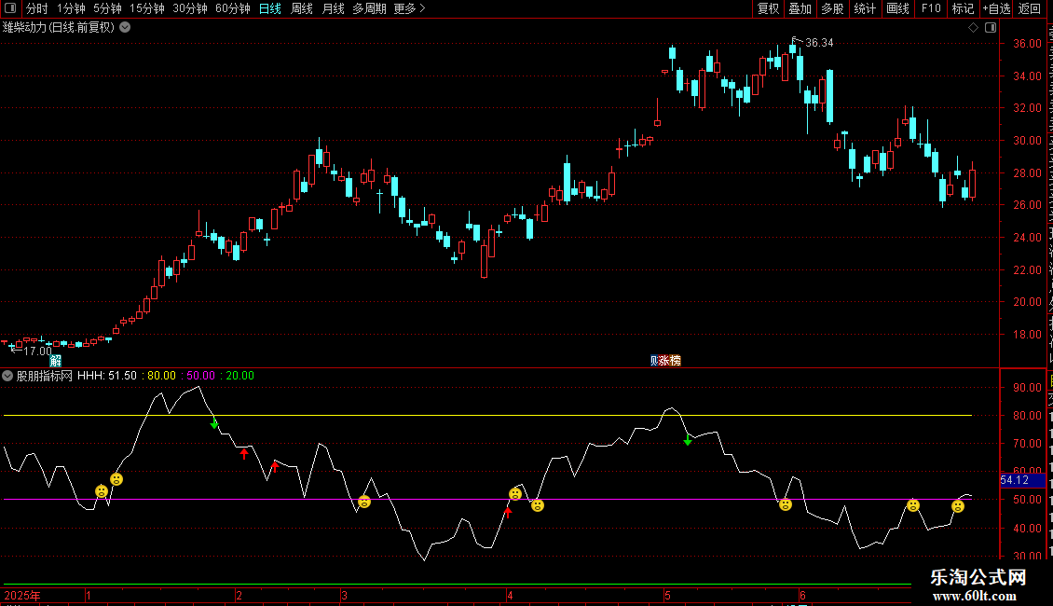Image resolution: width=1053 pixels, height=606 pixels.
Task: Select the 5分钟 period
Action: tap(107, 8)
